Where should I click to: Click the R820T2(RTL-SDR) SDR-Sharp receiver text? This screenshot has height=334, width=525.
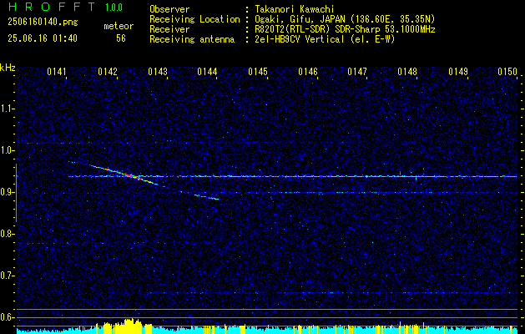[345, 29]
